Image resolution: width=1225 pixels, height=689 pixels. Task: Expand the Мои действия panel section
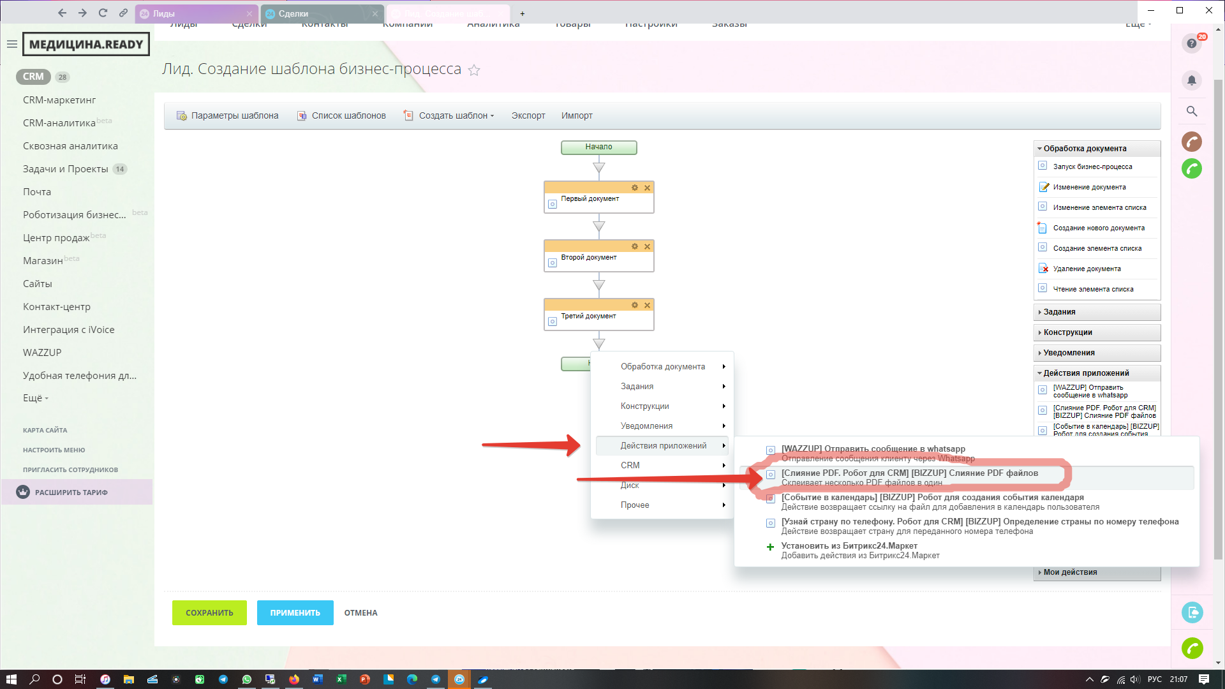(x=1070, y=572)
